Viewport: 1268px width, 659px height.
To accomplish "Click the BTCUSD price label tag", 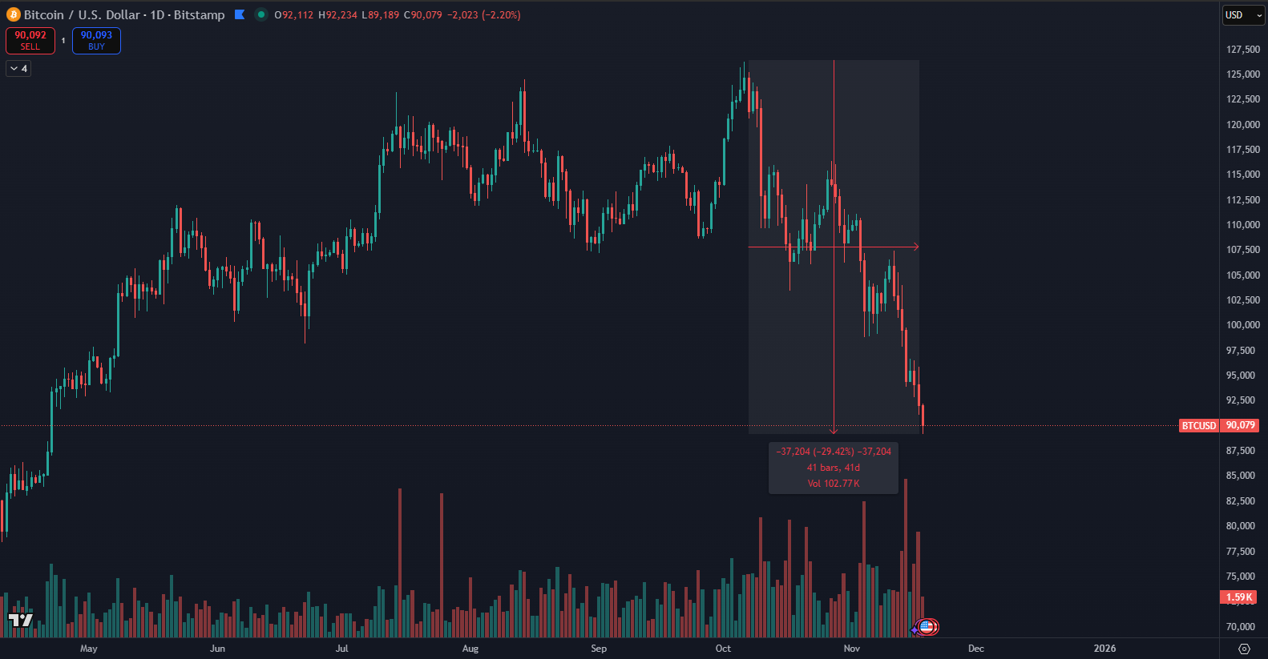I will click(1198, 426).
